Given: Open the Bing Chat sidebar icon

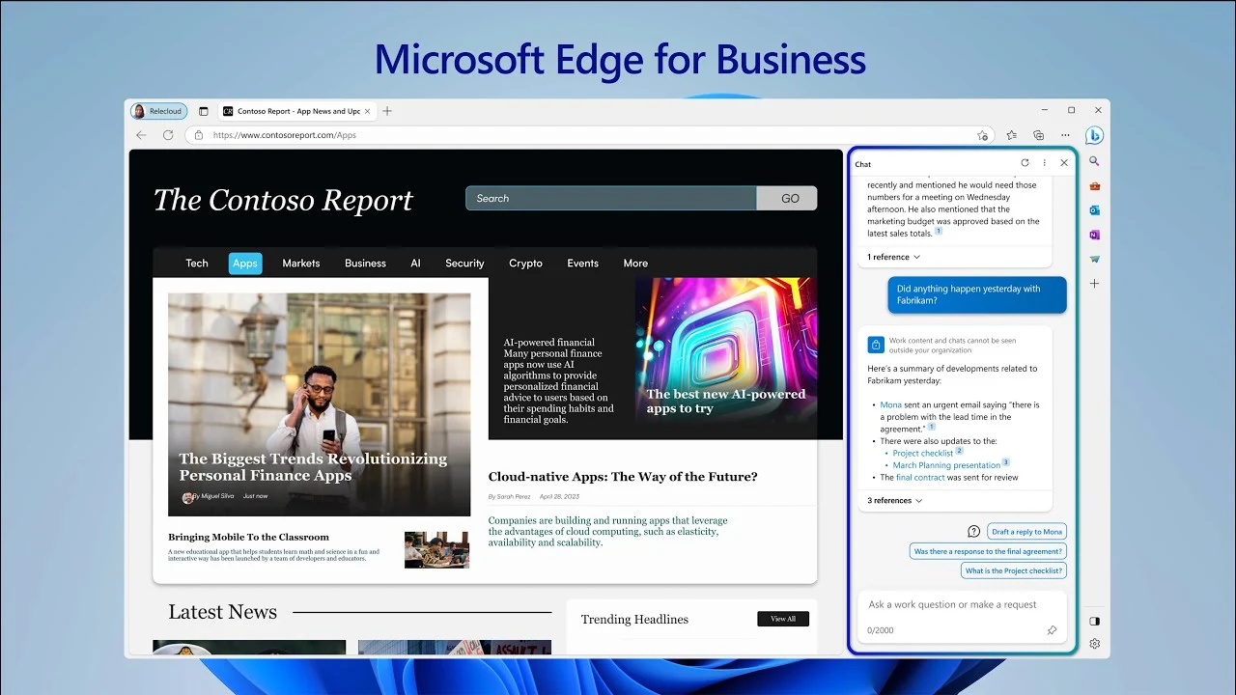Looking at the screenshot, I should pyautogui.click(x=1094, y=135).
